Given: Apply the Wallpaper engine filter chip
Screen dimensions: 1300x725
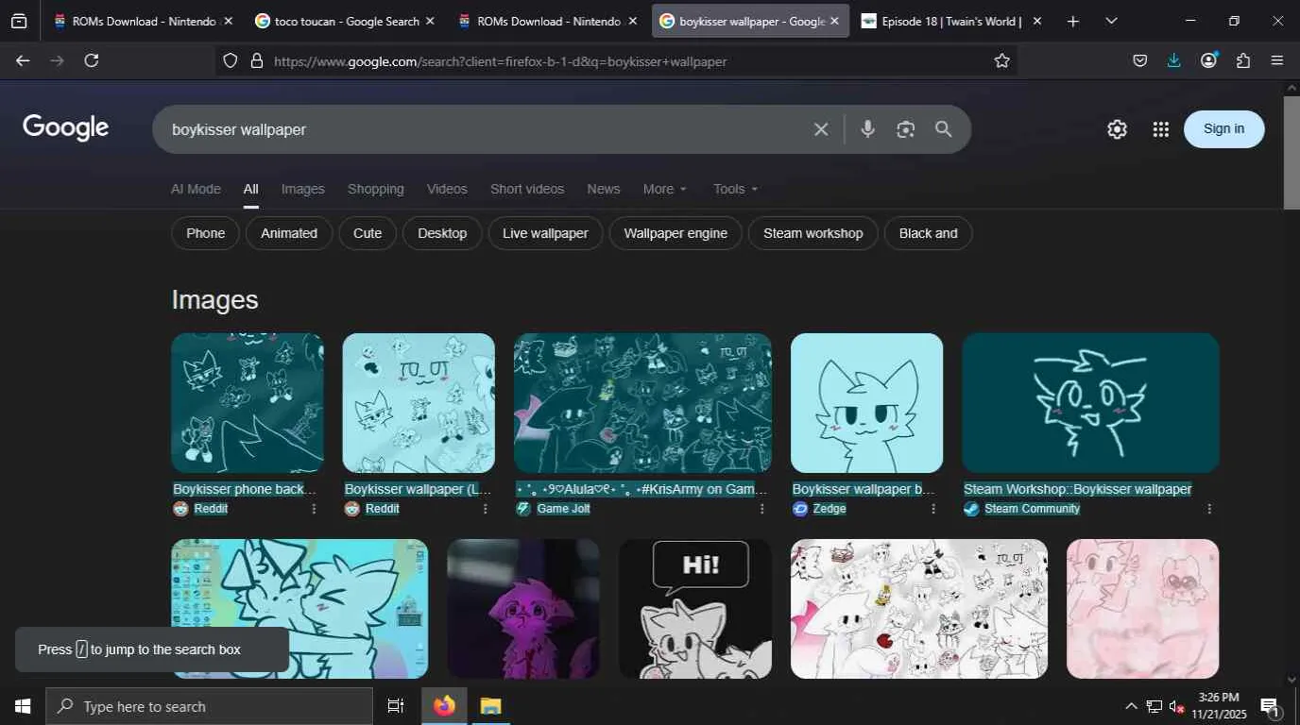Looking at the screenshot, I should coord(676,233).
